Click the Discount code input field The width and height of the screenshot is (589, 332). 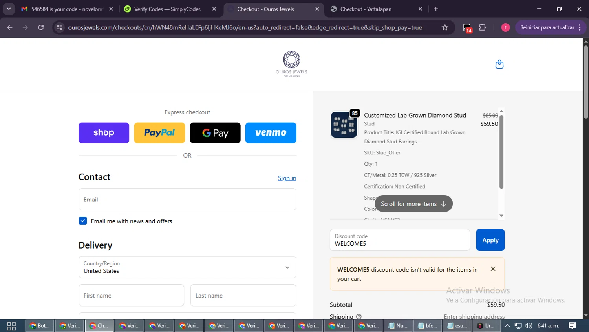click(x=400, y=240)
